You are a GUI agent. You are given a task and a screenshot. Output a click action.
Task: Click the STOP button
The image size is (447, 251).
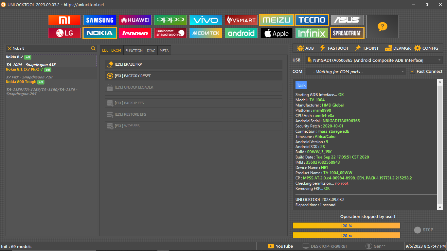tap(423, 230)
